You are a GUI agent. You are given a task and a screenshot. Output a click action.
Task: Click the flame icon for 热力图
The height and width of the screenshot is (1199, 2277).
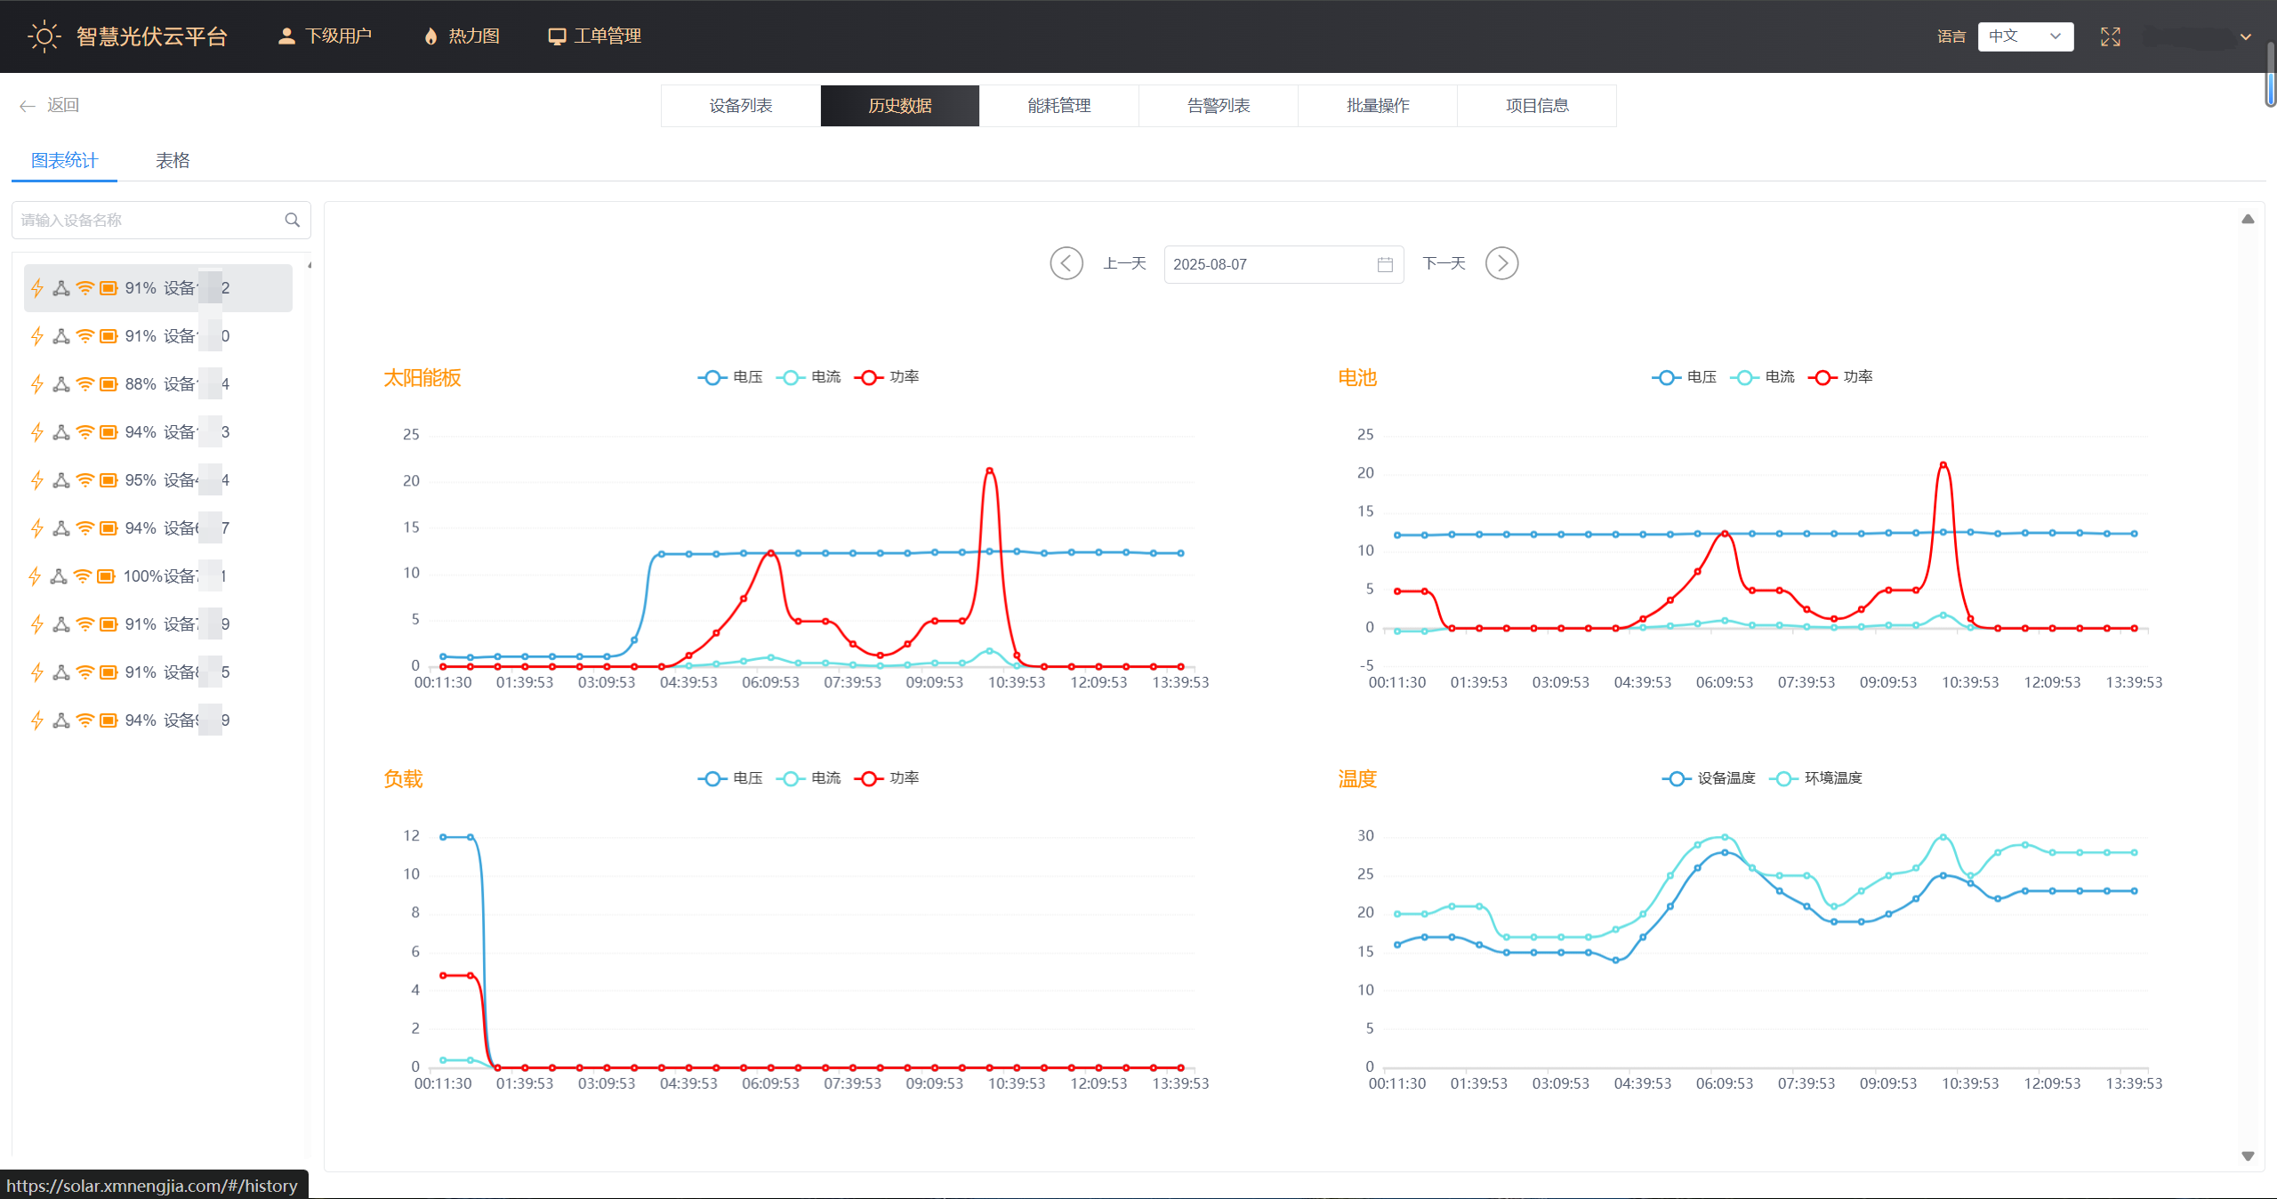pyautogui.click(x=430, y=36)
